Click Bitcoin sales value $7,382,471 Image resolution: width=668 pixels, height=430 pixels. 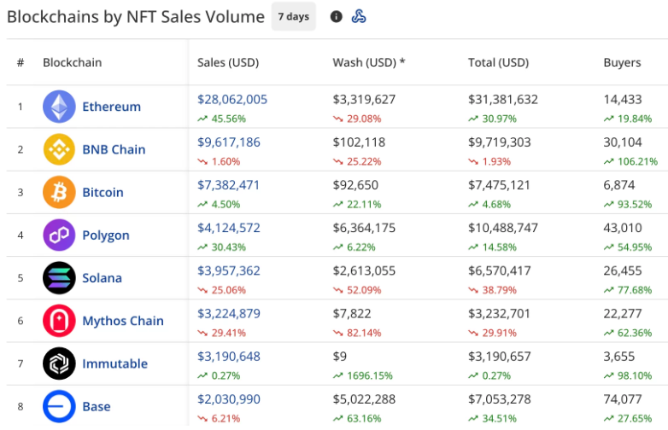coord(229,184)
